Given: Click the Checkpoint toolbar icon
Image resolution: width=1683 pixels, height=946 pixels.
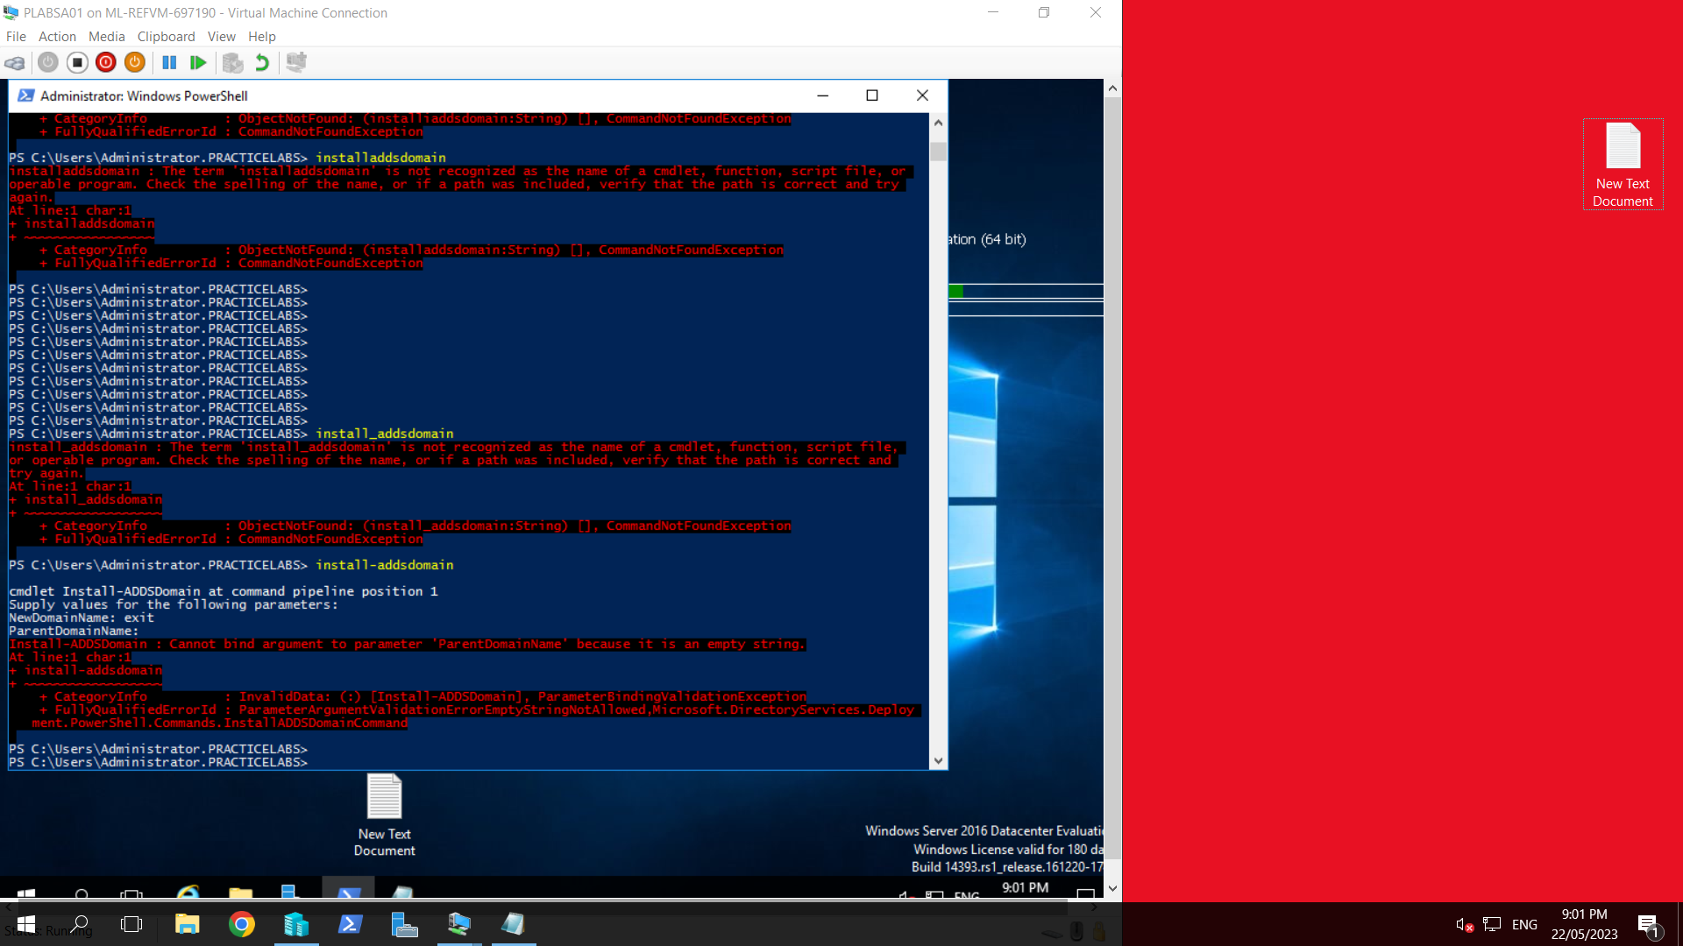Looking at the screenshot, I should pyautogui.click(x=232, y=63).
